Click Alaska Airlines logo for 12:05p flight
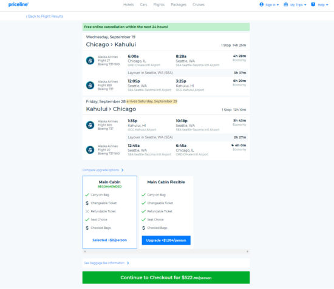Image resolution: width=334 pixels, height=289 pixels. click(90, 85)
